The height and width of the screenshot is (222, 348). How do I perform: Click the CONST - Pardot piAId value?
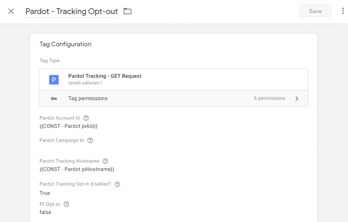(x=69, y=126)
